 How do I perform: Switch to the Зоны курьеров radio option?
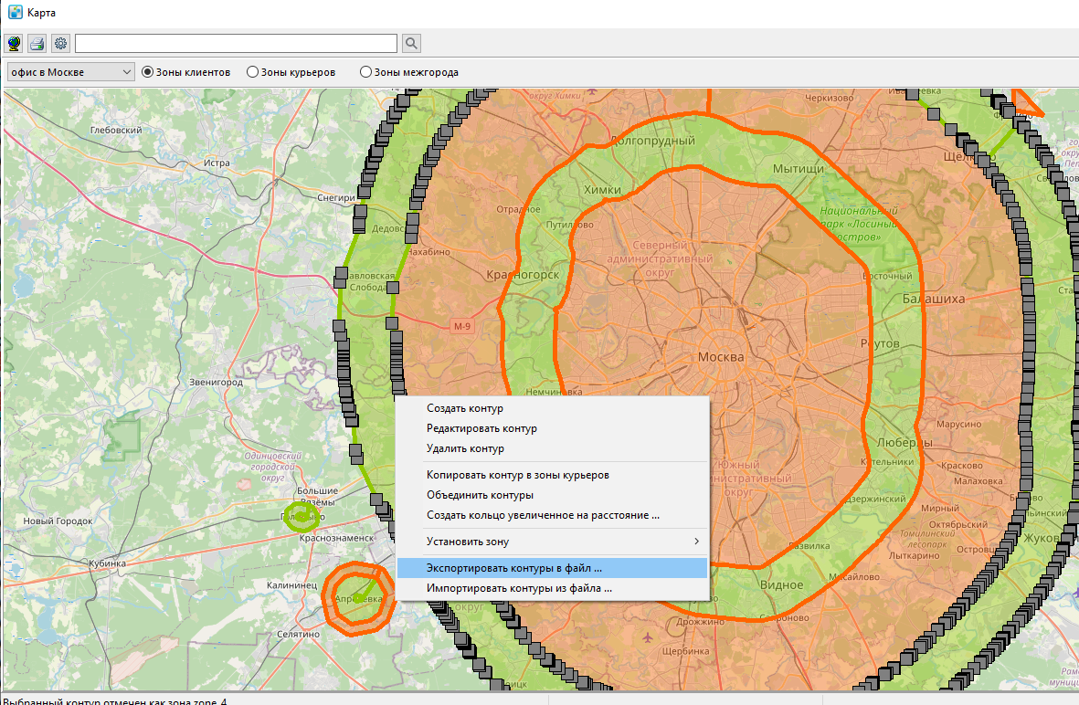(x=253, y=72)
